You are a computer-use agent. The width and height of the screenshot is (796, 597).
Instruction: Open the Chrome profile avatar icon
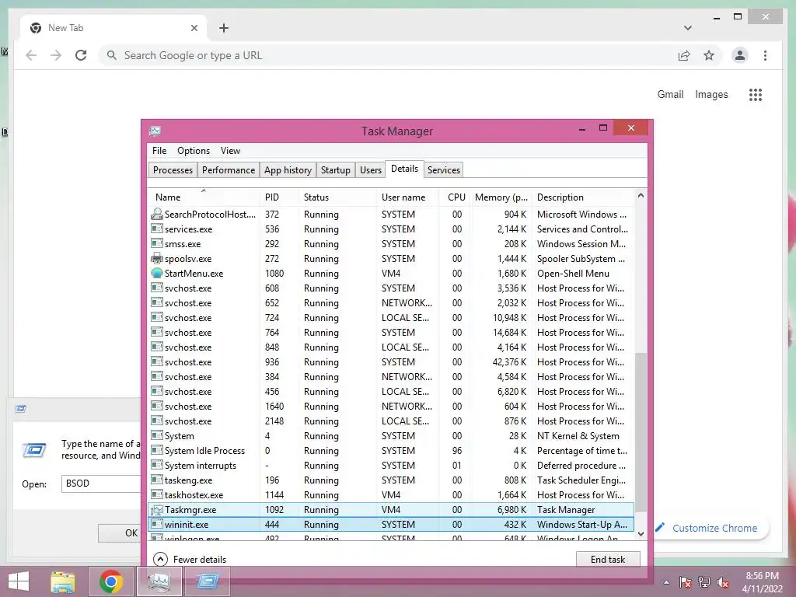(740, 55)
